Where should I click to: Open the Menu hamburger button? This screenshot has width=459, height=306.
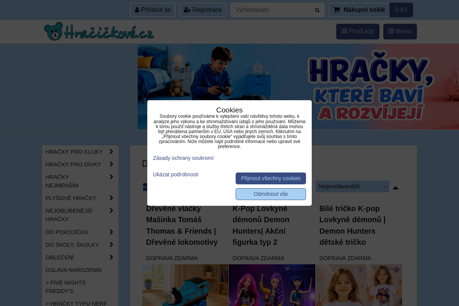click(400, 31)
